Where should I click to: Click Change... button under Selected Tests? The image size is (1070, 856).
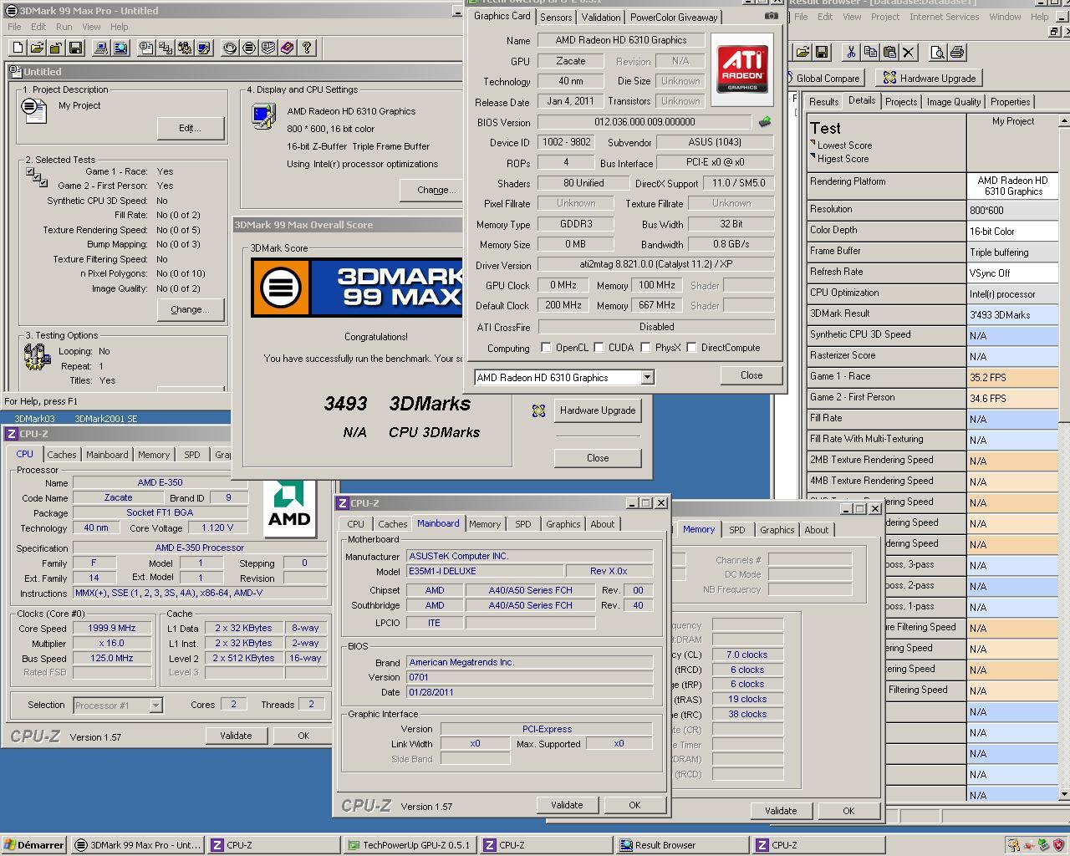(191, 309)
